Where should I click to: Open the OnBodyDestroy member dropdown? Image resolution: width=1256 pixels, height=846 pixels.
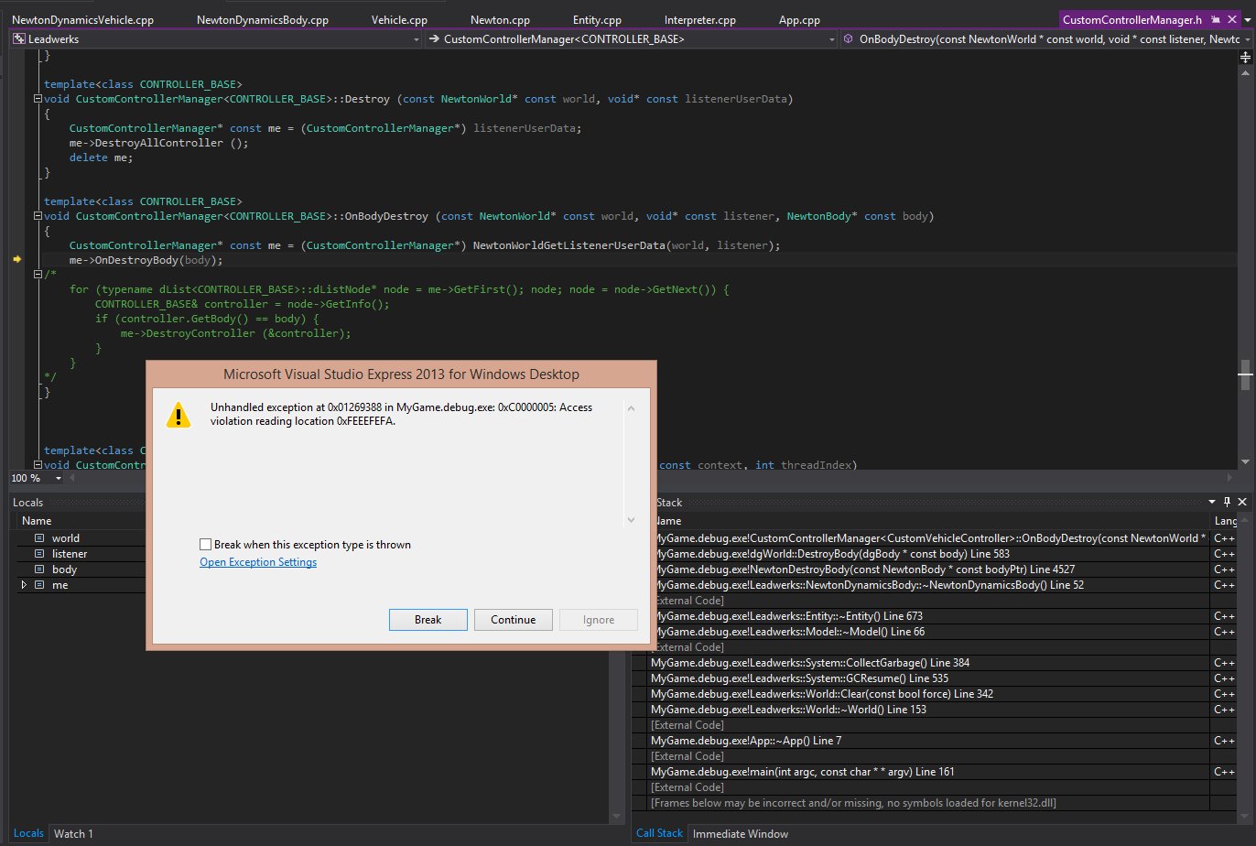(1249, 39)
